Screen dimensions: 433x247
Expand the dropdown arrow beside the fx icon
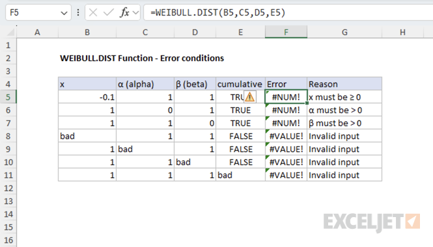coord(135,13)
